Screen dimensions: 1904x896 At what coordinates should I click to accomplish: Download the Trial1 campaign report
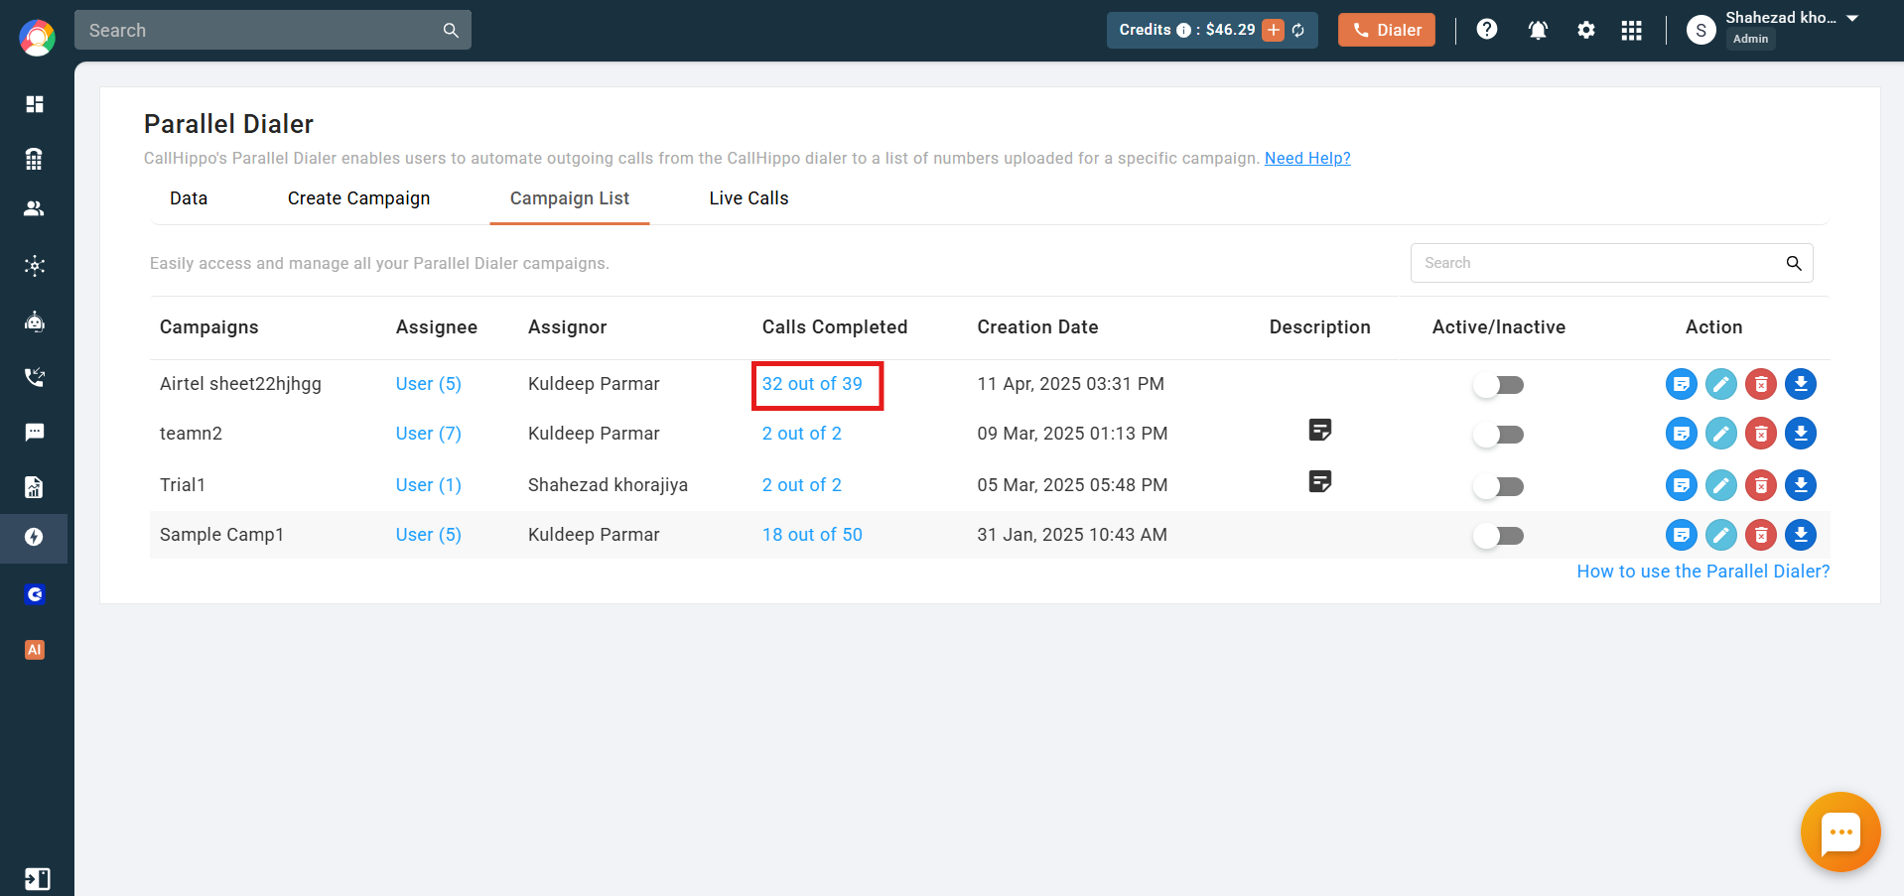[1801, 485]
